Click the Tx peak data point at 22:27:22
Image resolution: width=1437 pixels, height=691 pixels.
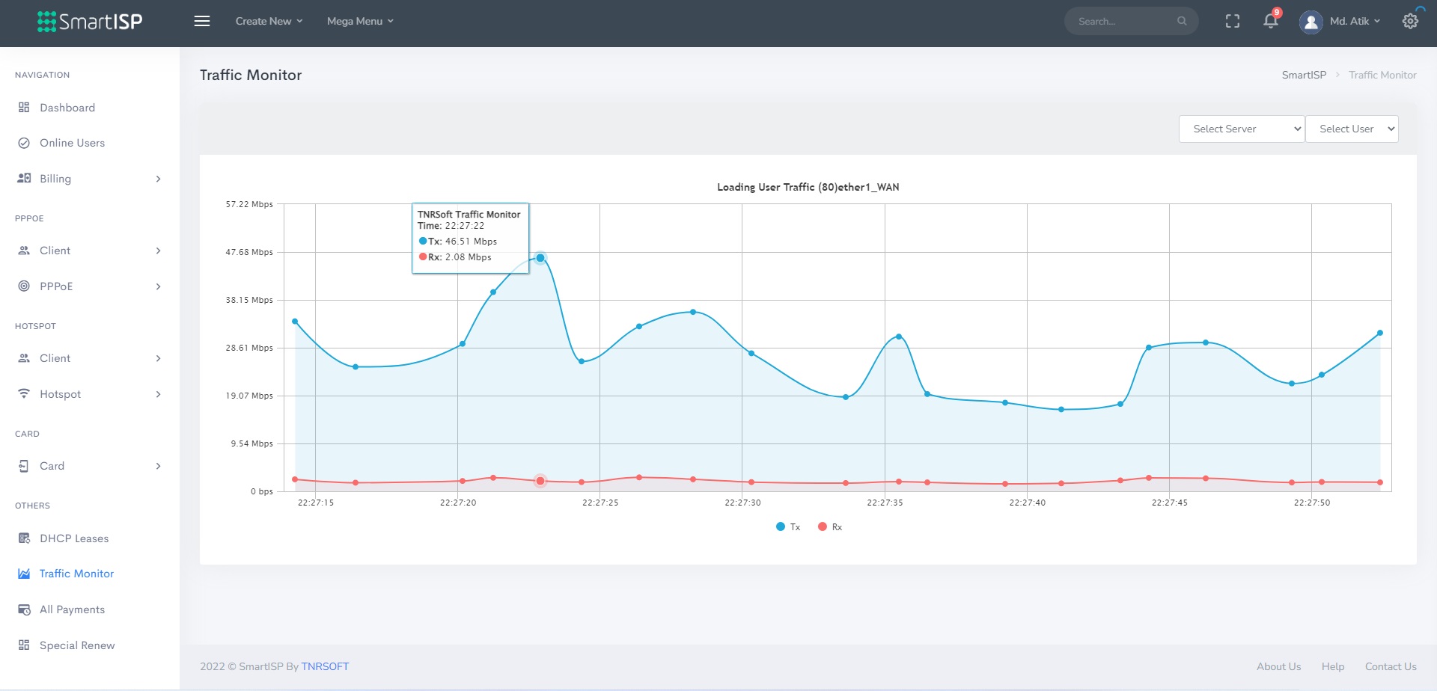540,258
